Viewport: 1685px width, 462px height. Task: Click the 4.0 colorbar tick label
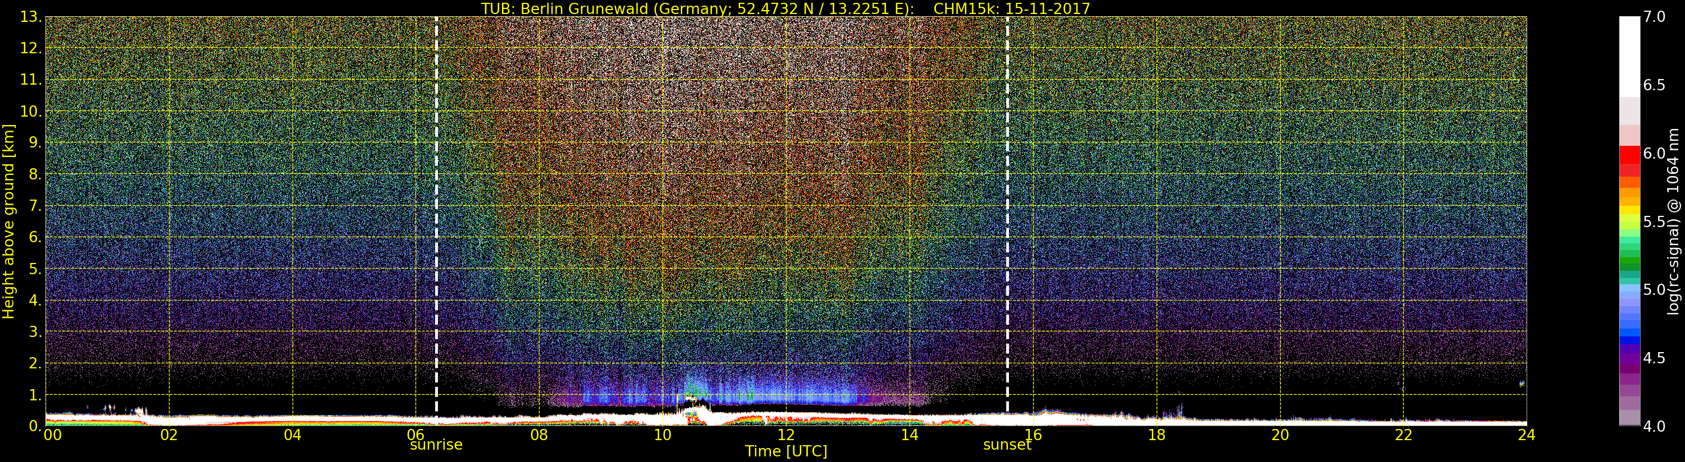pyautogui.click(x=1654, y=426)
